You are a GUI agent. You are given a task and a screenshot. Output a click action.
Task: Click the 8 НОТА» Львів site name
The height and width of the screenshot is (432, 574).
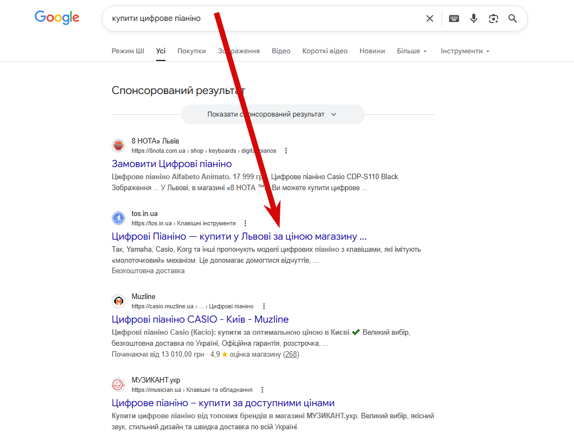tap(155, 141)
